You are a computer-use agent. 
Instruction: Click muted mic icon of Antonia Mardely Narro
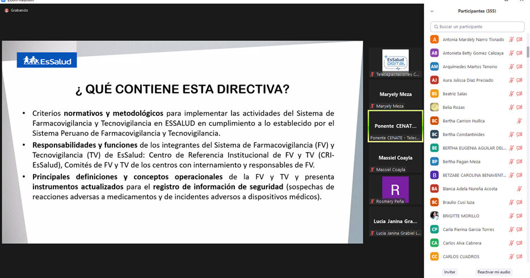(x=511, y=40)
